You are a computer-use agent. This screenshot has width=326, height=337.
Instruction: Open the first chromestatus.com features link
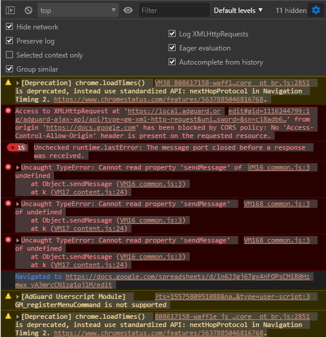click(x=159, y=99)
